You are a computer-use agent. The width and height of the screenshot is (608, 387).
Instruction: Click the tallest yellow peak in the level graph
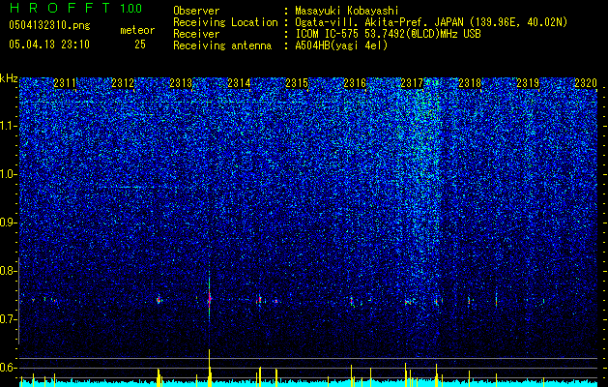click(x=210, y=367)
